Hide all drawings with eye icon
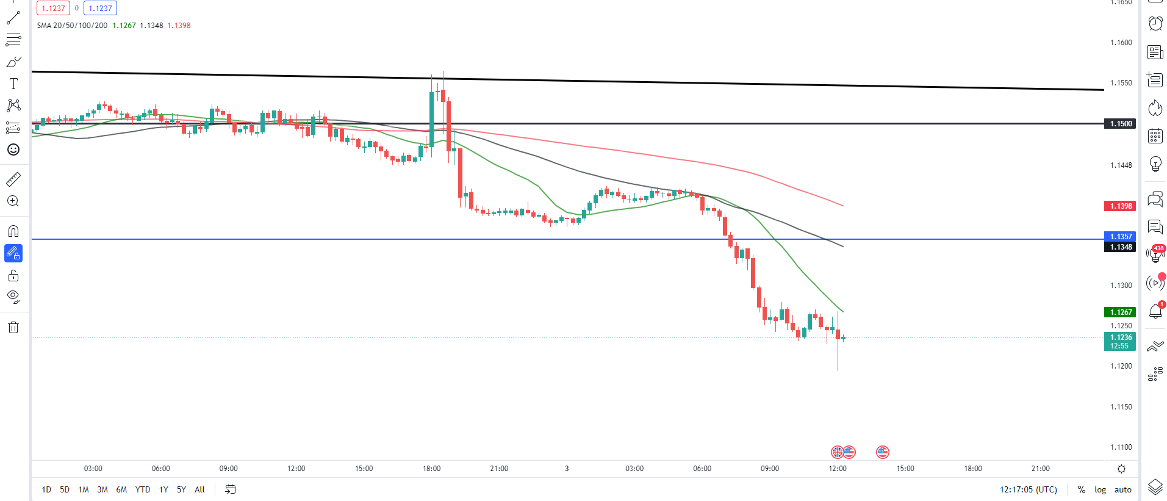 click(13, 297)
